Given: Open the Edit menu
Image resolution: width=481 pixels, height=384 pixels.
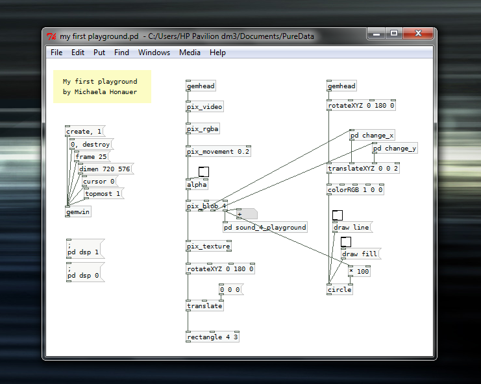Looking at the screenshot, I should [78, 53].
